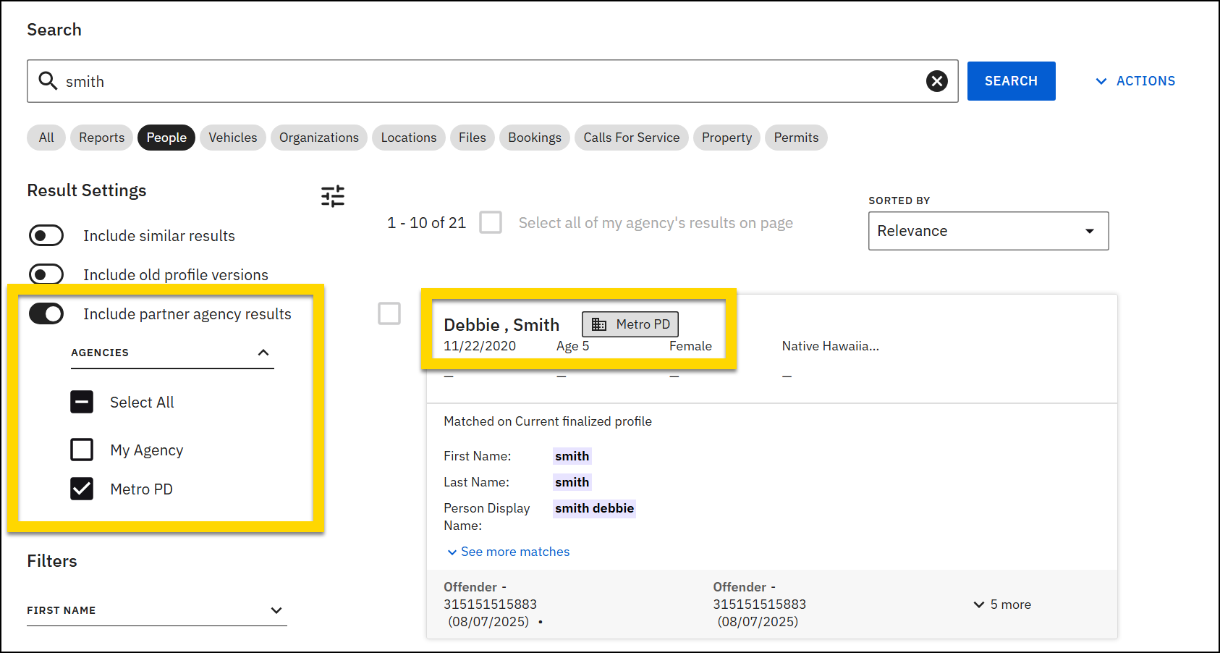The height and width of the screenshot is (653, 1220).
Task: Click the second Offender 315151515883 report
Action: click(x=759, y=604)
